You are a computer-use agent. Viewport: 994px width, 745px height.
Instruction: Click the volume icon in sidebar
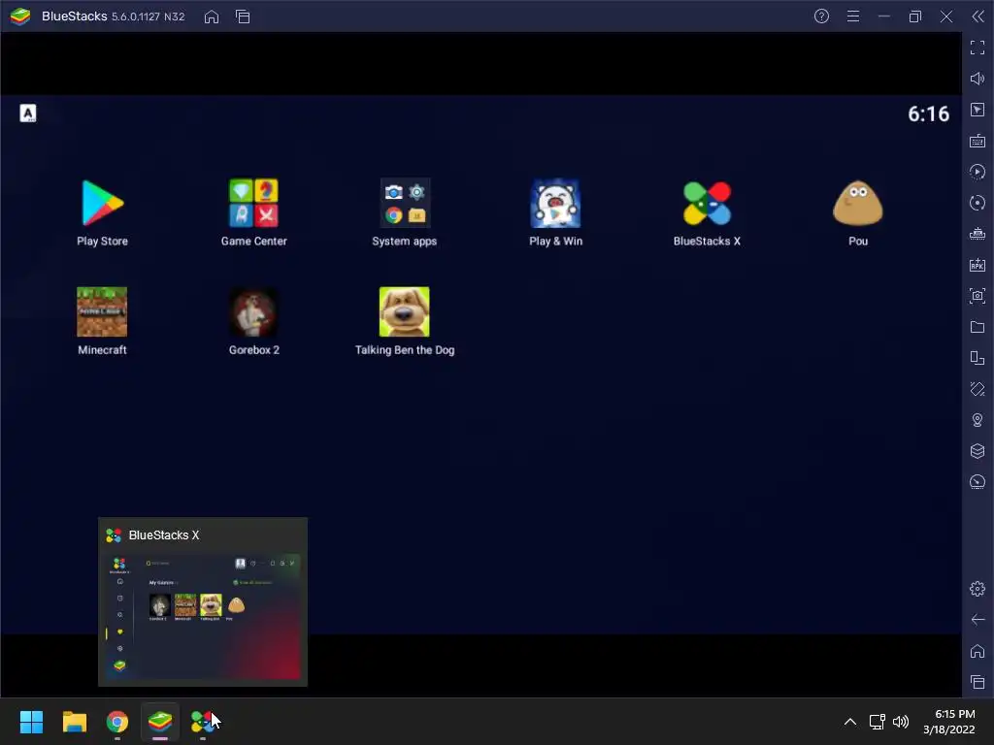click(977, 79)
